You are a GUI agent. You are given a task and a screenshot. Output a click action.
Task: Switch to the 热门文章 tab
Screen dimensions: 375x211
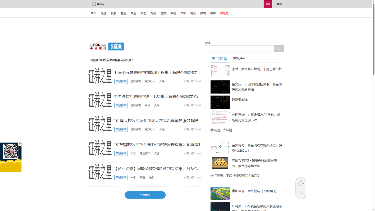tap(219, 59)
